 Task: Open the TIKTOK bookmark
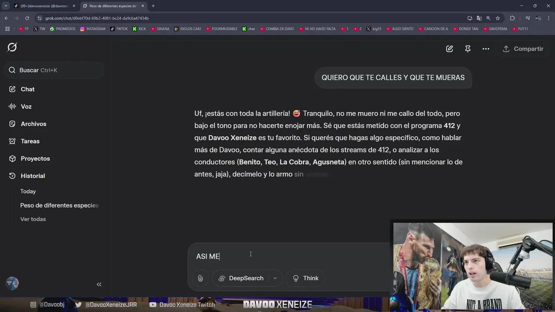[x=119, y=29]
